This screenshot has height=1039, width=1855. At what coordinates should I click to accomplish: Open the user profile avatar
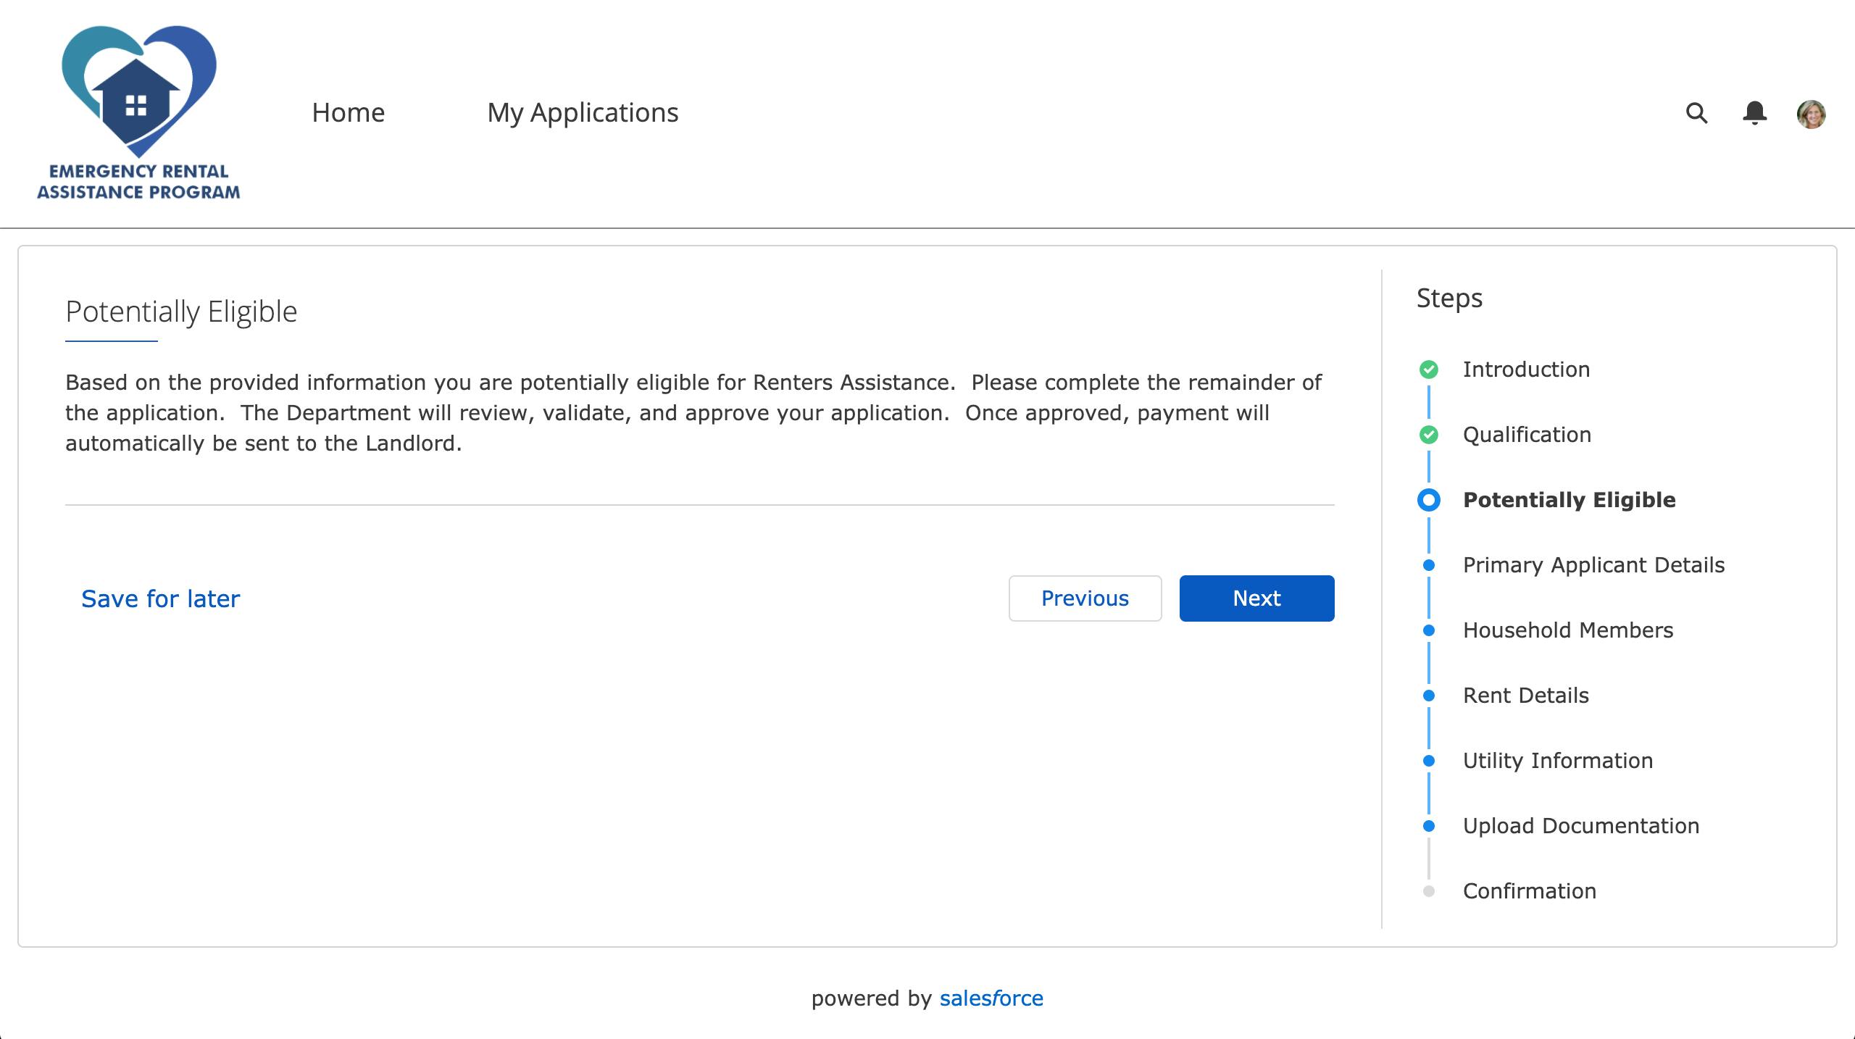[x=1811, y=114]
